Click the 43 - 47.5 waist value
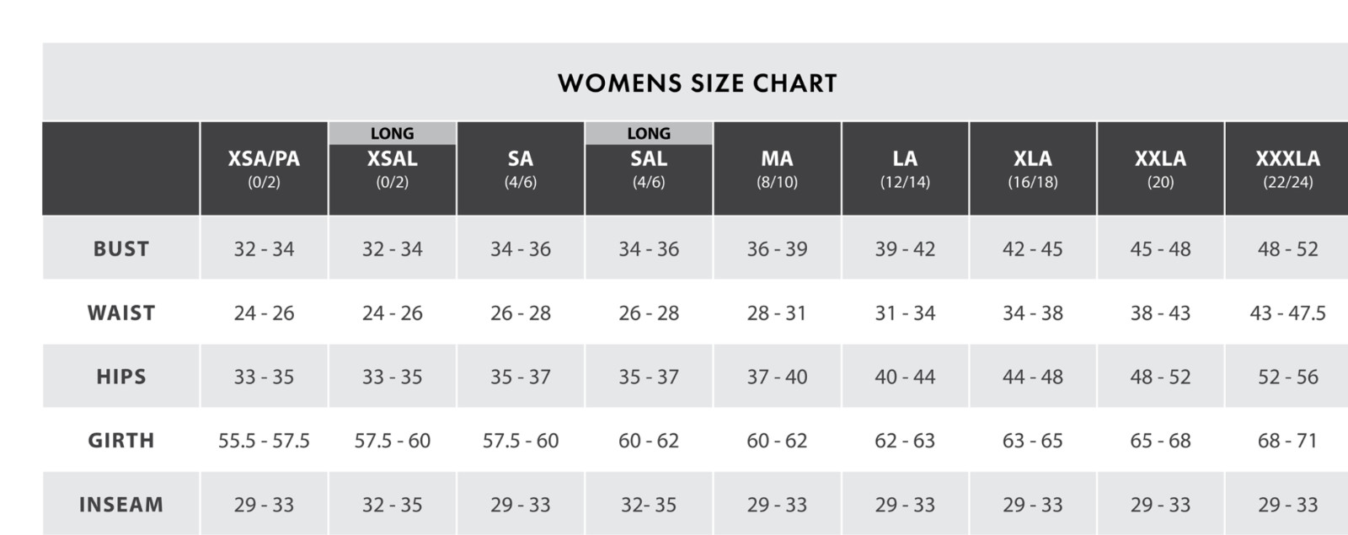The height and width of the screenshot is (535, 1348). point(1287,313)
